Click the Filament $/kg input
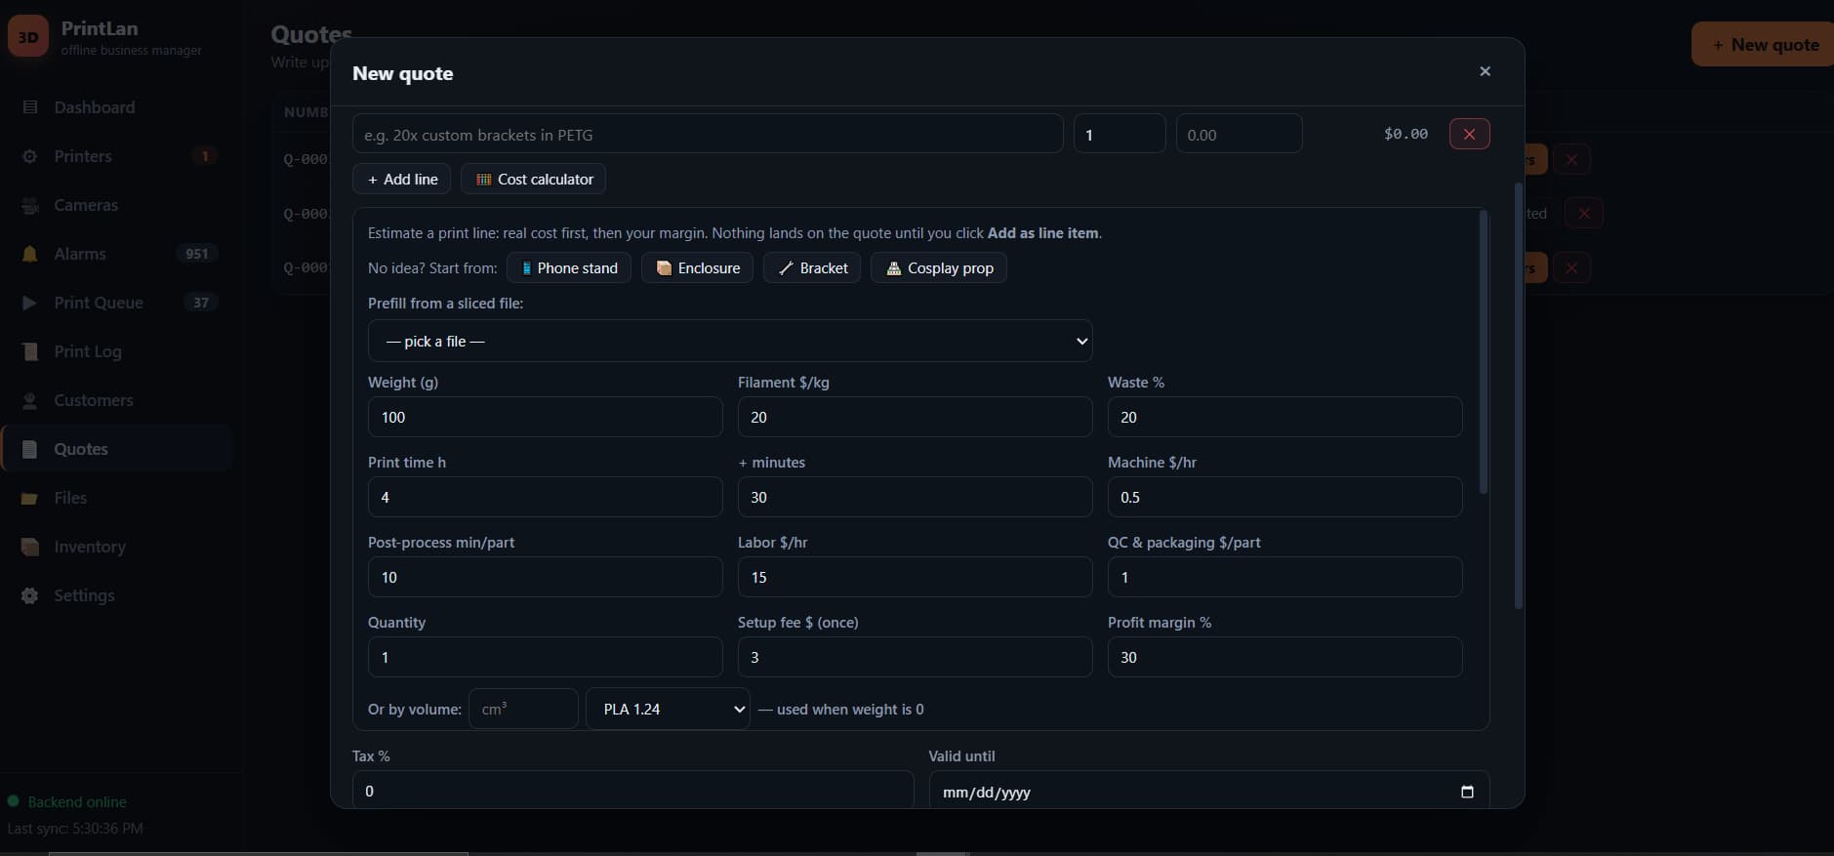Image resolution: width=1834 pixels, height=856 pixels. click(915, 417)
